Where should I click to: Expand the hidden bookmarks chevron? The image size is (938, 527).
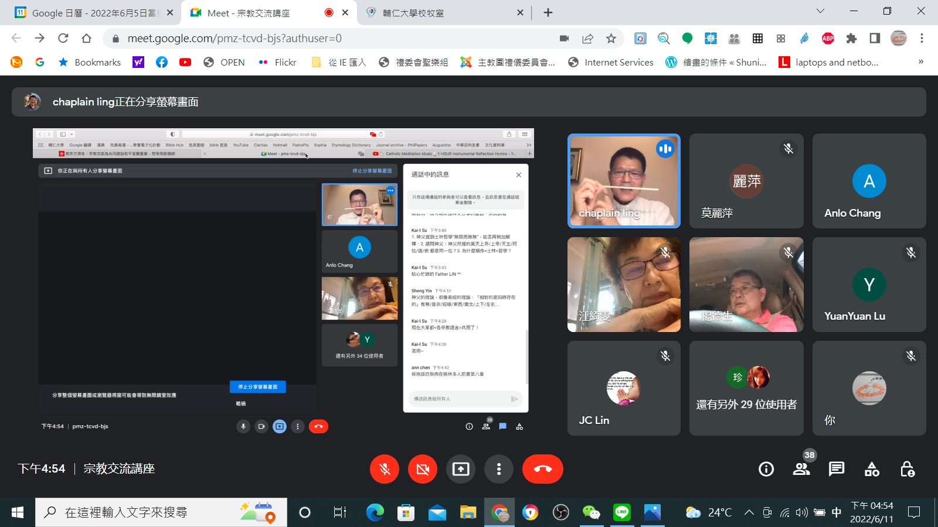click(x=920, y=62)
